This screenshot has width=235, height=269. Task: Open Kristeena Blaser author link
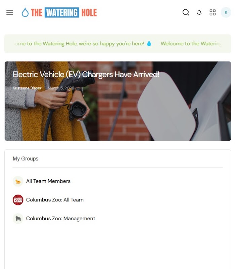click(x=27, y=88)
